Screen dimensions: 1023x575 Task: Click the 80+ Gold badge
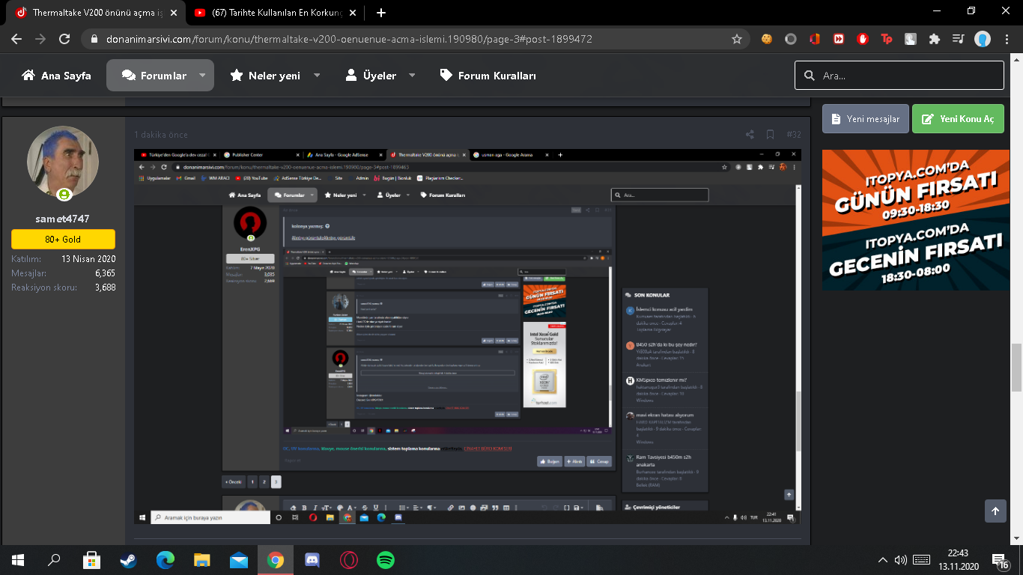pos(63,239)
